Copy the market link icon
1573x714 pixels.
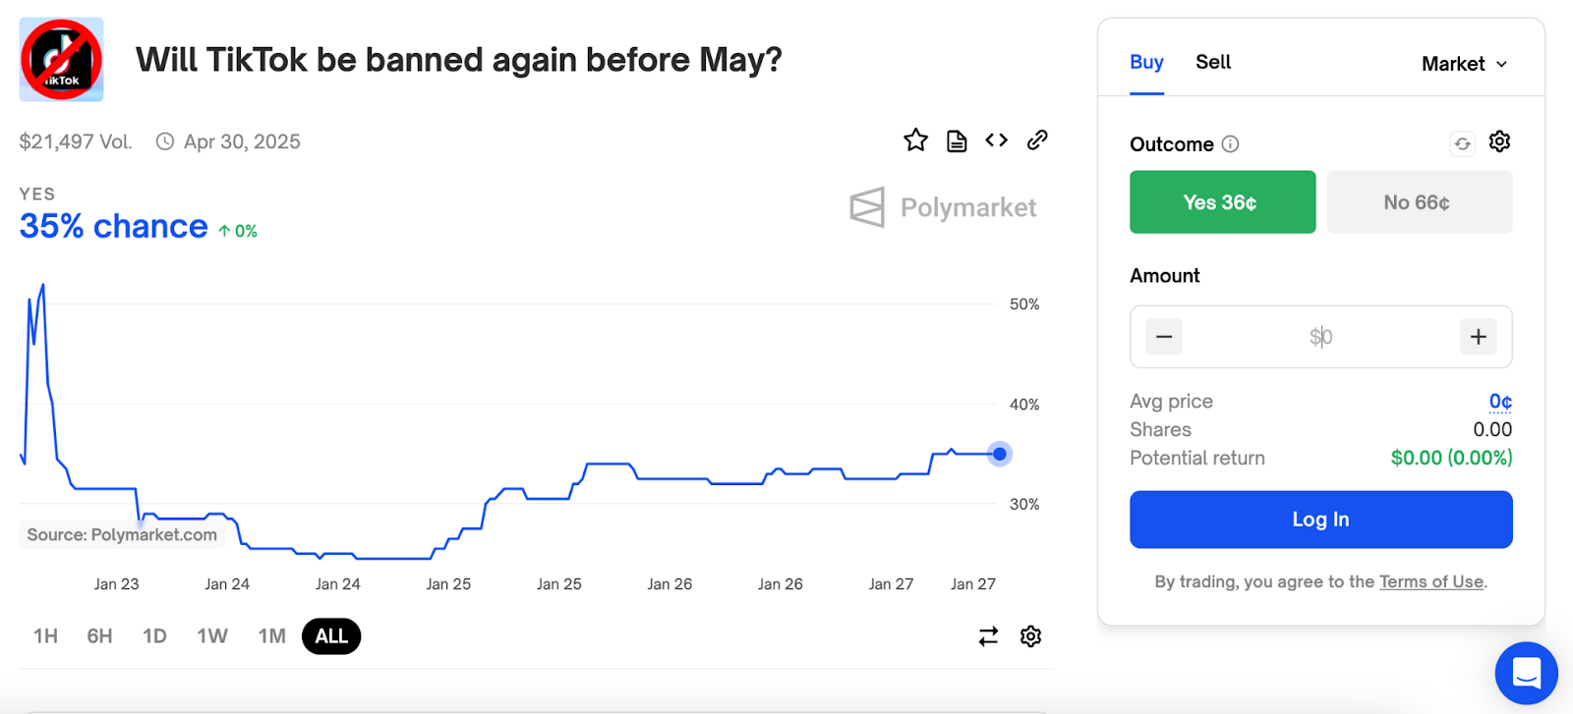(1037, 140)
